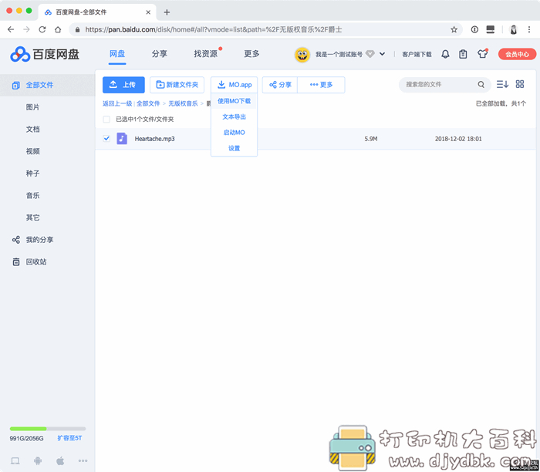Viewport: 540px width, 472px height.
Task: Select 文档 category in sidebar
Action: (x=32, y=129)
